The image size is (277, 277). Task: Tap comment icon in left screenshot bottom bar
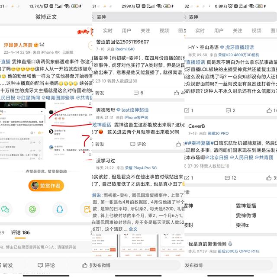pos(40,265)
